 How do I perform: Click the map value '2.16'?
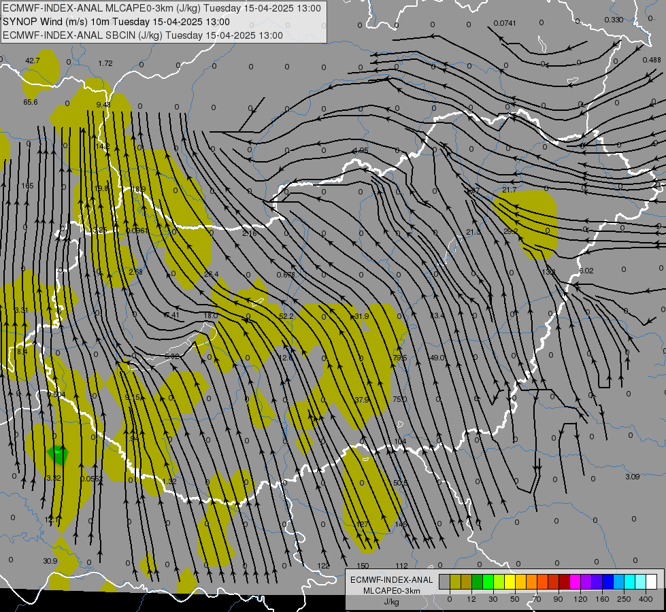(250, 233)
